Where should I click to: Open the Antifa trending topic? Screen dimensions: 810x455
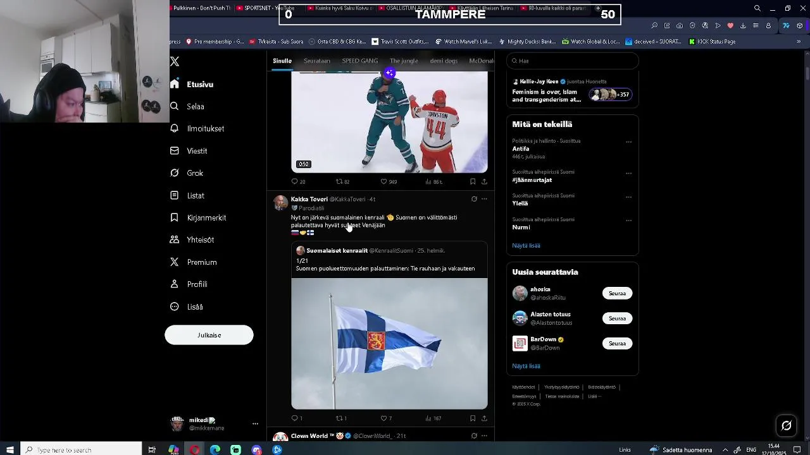click(x=521, y=149)
